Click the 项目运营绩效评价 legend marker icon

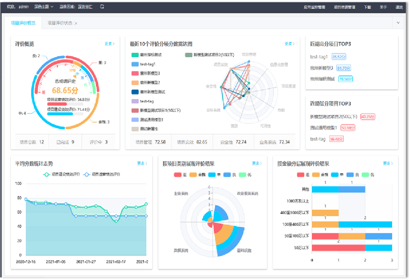tap(86, 175)
